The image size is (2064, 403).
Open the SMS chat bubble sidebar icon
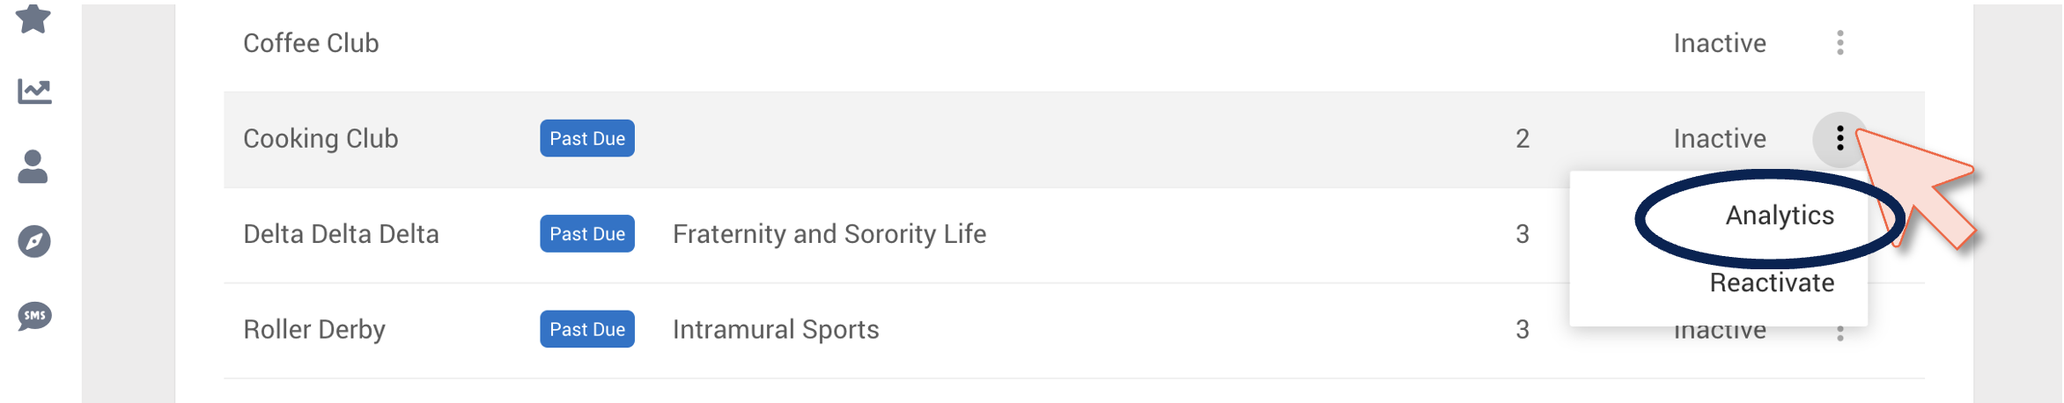[34, 316]
